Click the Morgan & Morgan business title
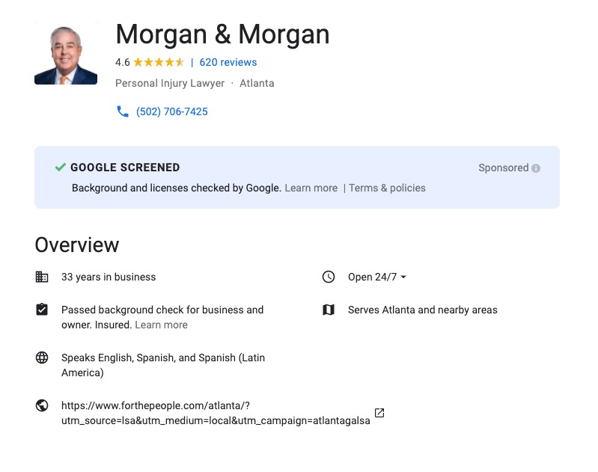 coord(222,34)
